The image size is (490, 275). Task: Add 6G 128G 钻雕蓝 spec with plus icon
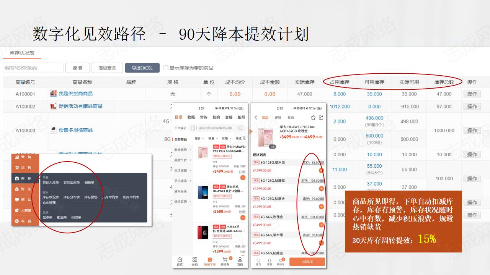(x=321, y=189)
